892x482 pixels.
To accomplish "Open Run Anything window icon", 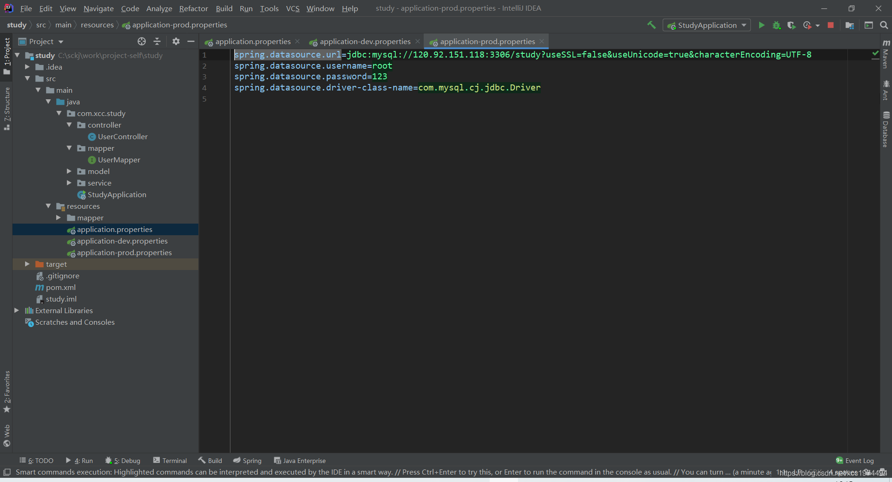I will click(x=869, y=25).
